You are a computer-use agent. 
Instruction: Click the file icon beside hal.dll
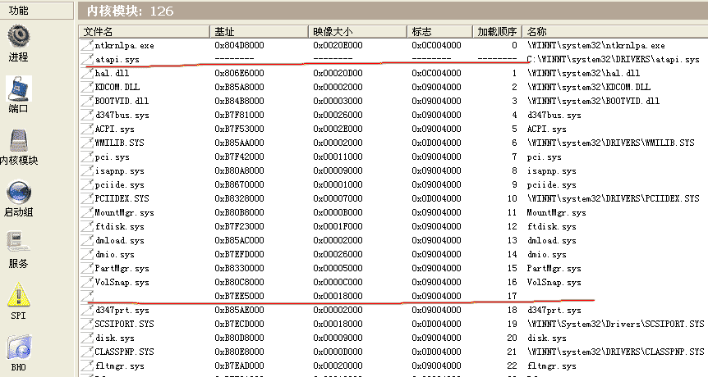(x=87, y=73)
